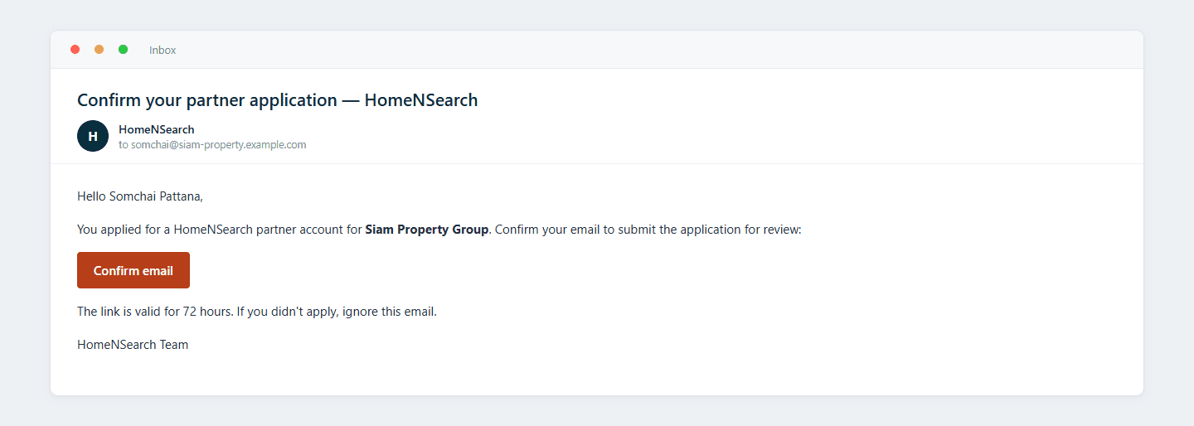Click the word "to" before recipient address

[x=124, y=144]
